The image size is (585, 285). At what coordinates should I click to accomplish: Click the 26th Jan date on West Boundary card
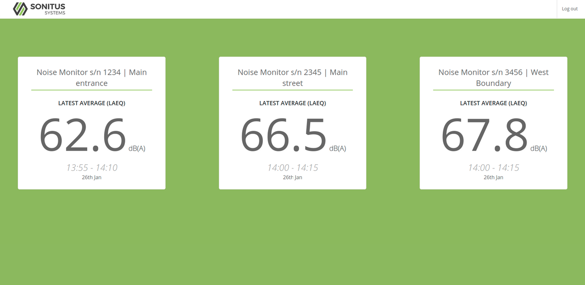pyautogui.click(x=494, y=177)
